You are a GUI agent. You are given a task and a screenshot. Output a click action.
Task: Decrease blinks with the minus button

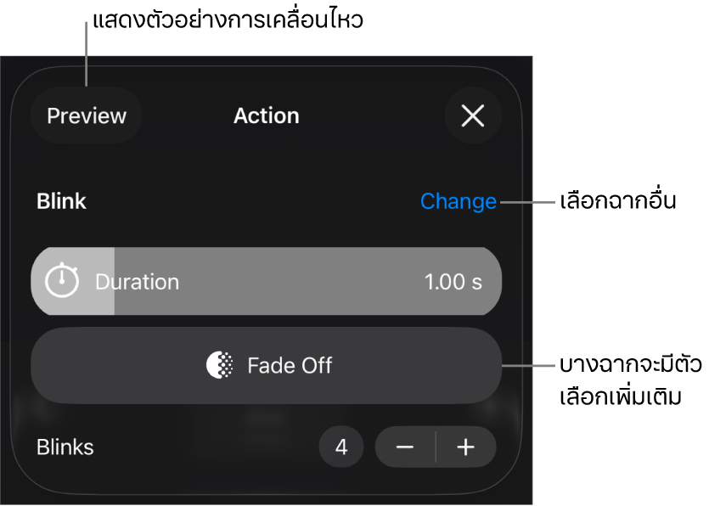point(405,447)
